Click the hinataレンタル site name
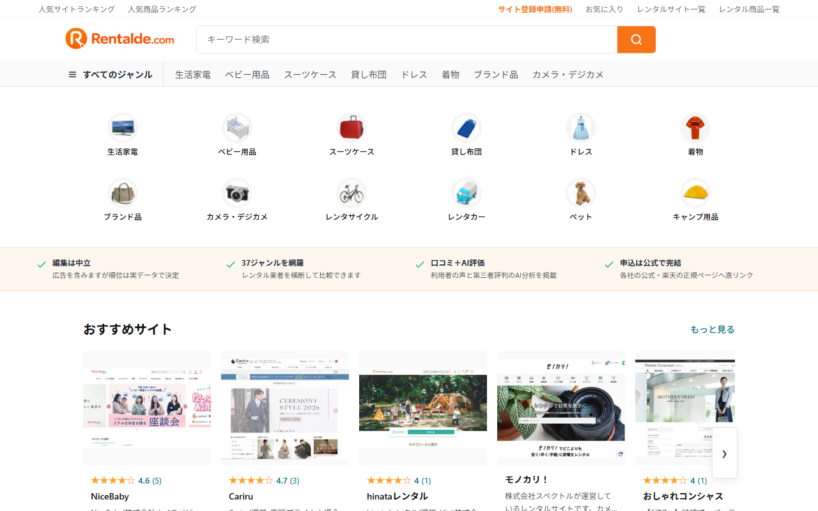818x511 pixels. pos(397,496)
